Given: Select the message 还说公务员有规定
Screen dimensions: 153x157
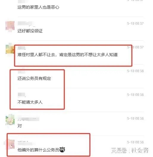Looking at the screenshot, I should point(34,78).
